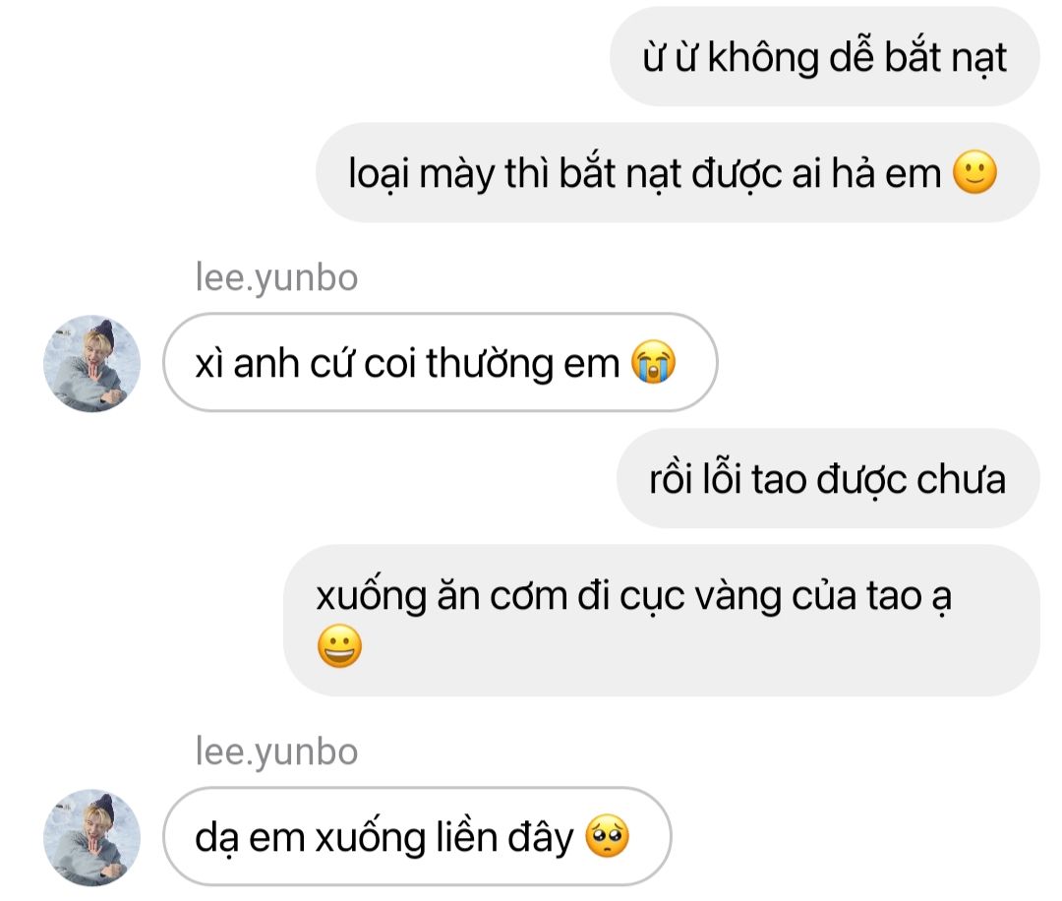The height and width of the screenshot is (901, 1062).
Task: Select message "xì anh cứ coi thường em"
Action: pyautogui.click(x=441, y=362)
